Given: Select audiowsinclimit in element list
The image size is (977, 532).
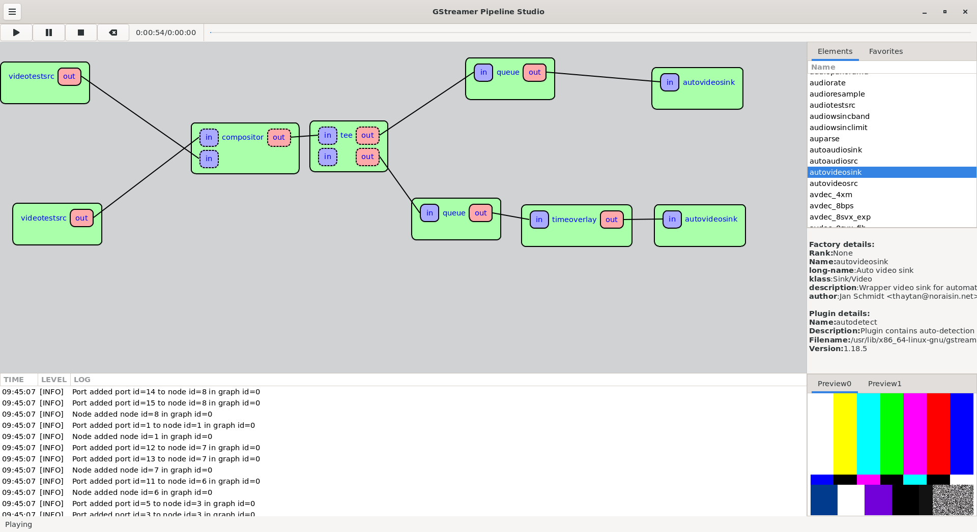Looking at the screenshot, I should (x=892, y=128).
